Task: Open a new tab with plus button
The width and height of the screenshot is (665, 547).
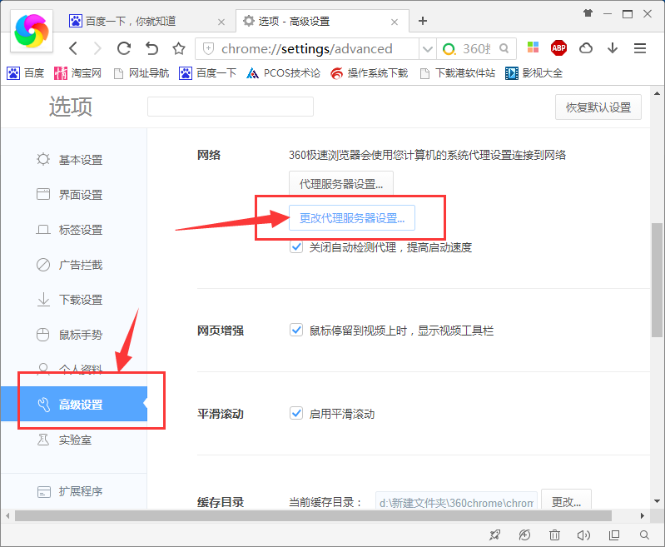Action: pos(423,21)
